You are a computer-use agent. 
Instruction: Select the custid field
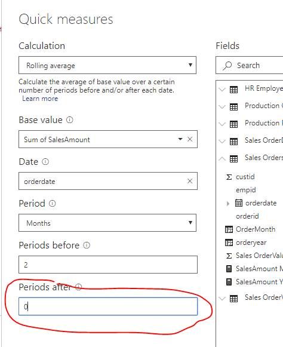point(245,177)
